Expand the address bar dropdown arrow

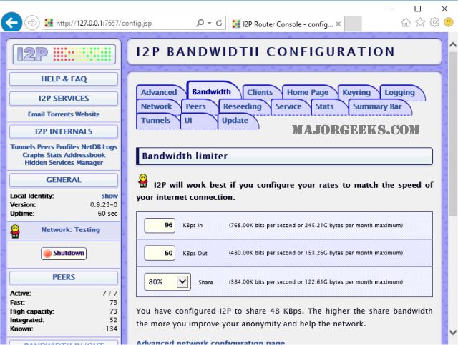pos(210,23)
